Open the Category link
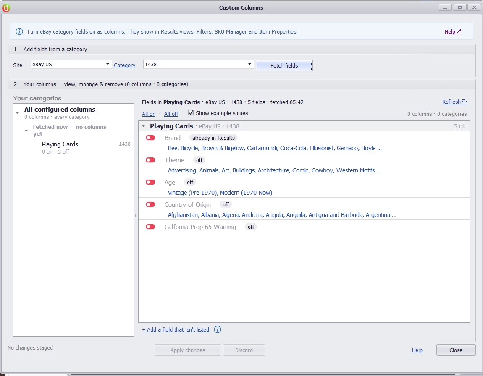This screenshot has height=376, width=483. [124, 65]
